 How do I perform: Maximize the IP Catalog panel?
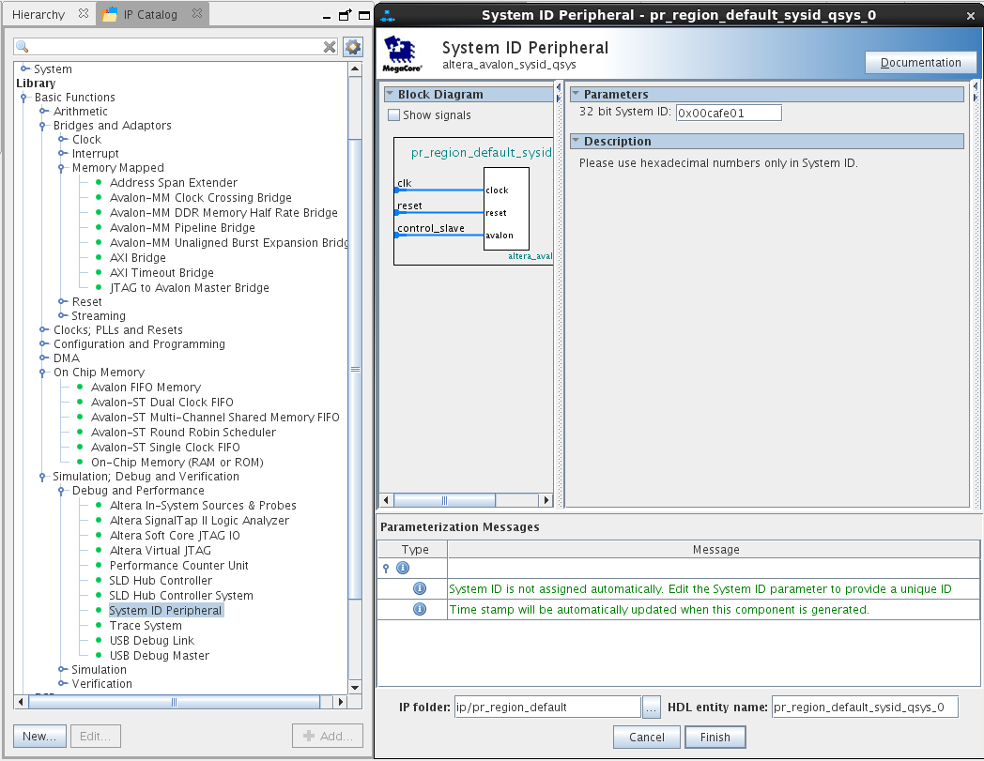[x=364, y=15]
